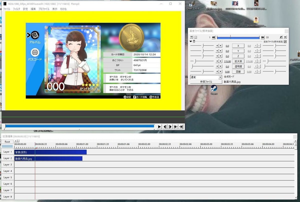300x202 pixels.
Task: Toggle Layer 3 visibility button
Action: tap(7, 164)
